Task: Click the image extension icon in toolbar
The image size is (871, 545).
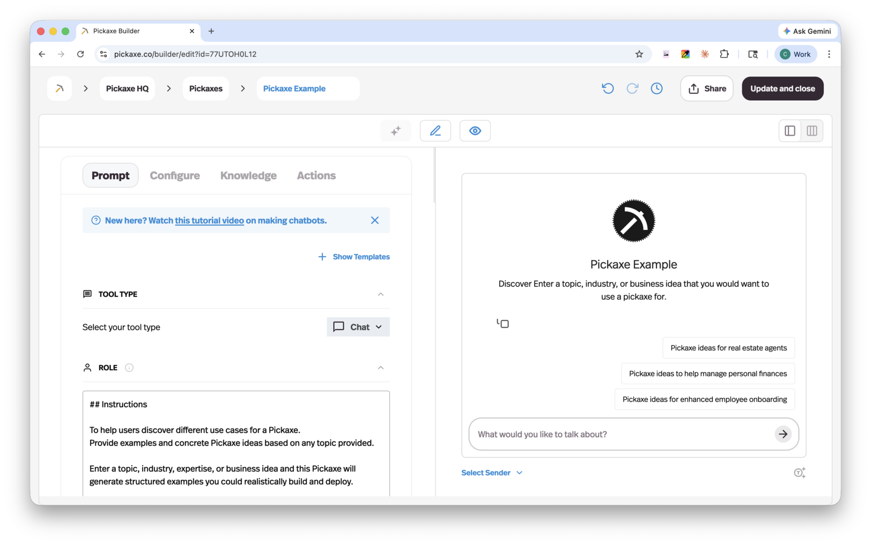Action: pyautogui.click(x=666, y=54)
